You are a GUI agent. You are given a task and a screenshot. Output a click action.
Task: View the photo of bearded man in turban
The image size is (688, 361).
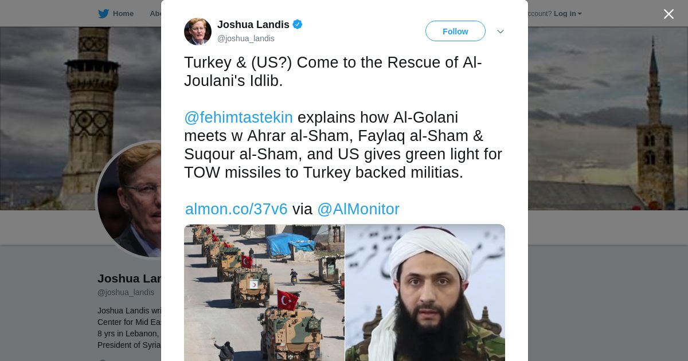pyautogui.click(x=425, y=292)
